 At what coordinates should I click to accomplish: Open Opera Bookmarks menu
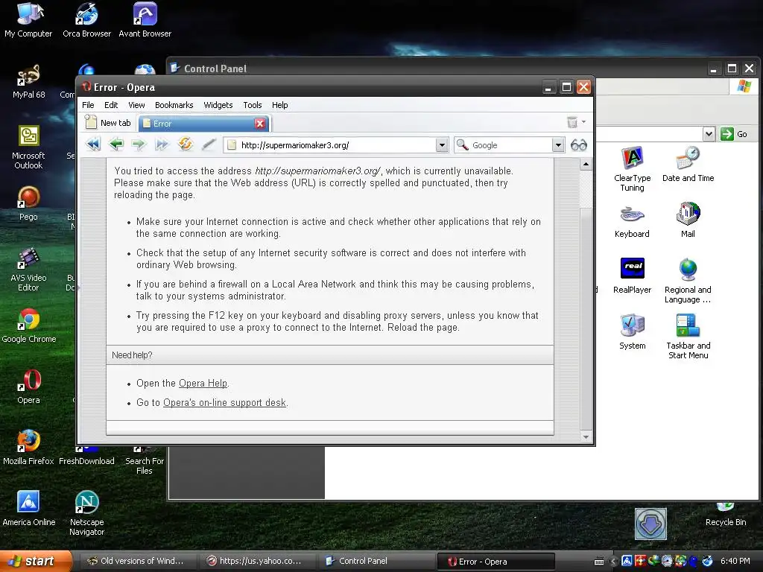174,105
